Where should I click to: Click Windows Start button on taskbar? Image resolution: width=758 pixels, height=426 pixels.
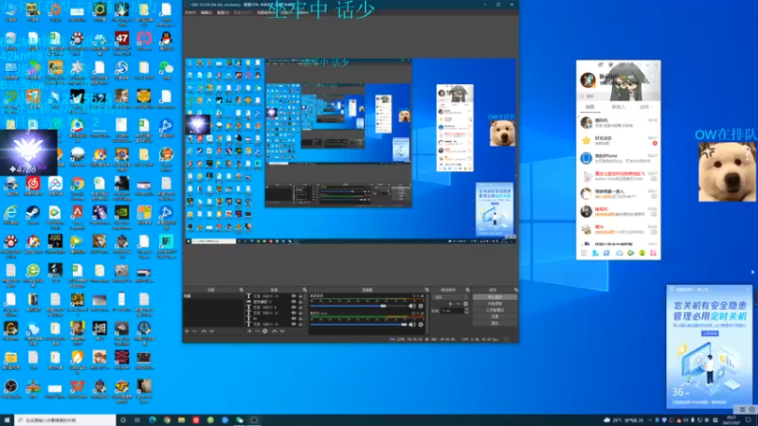tap(7, 420)
